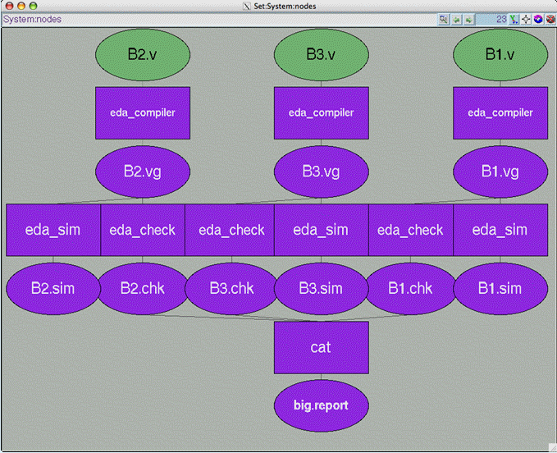Click the eda_sim box above B2.sim

(53, 231)
